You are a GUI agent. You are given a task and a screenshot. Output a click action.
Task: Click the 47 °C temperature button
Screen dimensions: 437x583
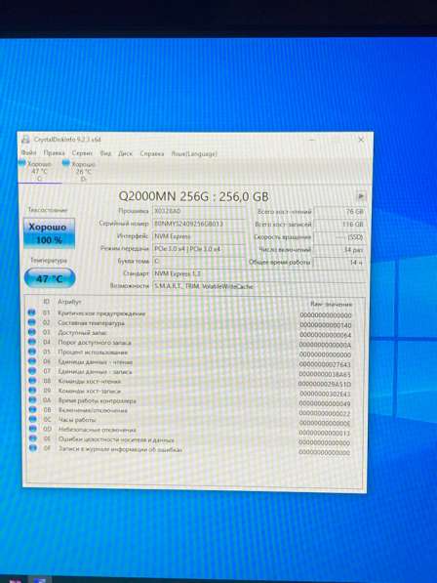[50, 278]
